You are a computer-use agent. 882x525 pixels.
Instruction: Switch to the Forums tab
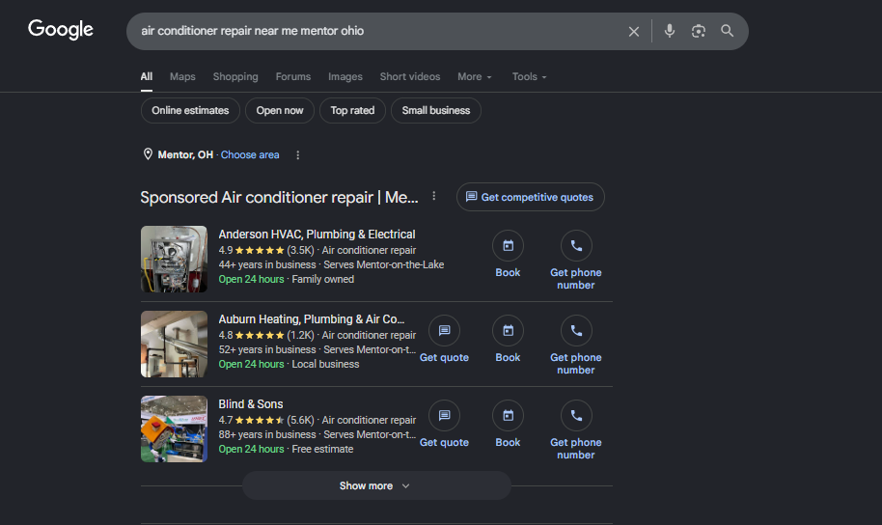pyautogui.click(x=293, y=76)
